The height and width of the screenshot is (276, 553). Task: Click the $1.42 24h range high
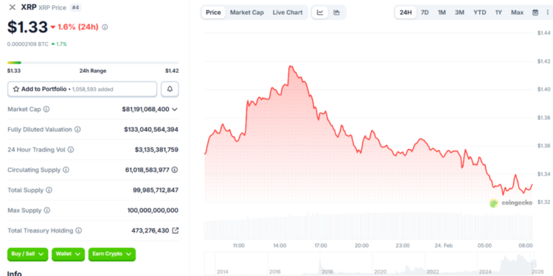pyautogui.click(x=172, y=71)
